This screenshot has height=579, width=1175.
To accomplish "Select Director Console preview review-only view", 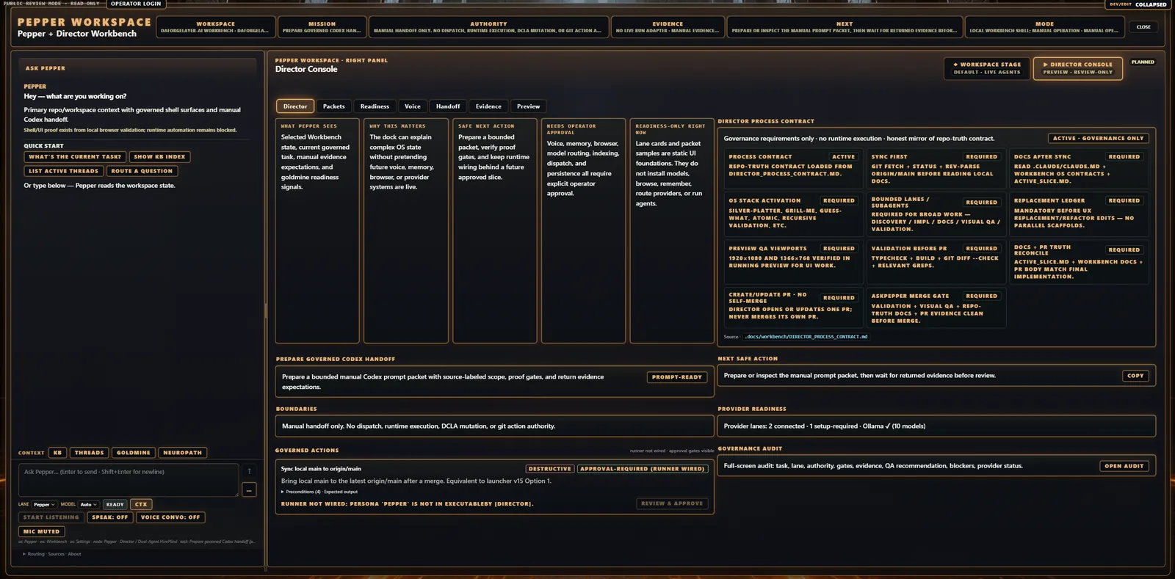I will [1077, 68].
